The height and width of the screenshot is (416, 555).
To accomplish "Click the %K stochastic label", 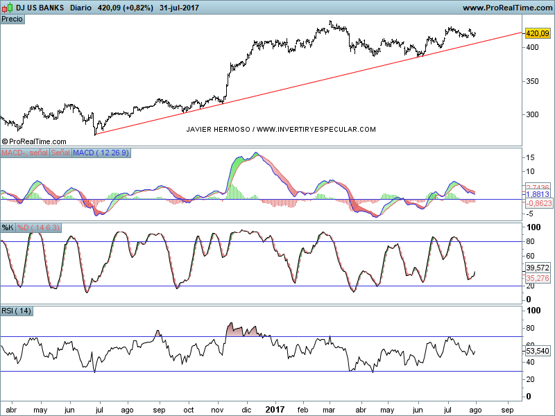I will click(x=8, y=227).
